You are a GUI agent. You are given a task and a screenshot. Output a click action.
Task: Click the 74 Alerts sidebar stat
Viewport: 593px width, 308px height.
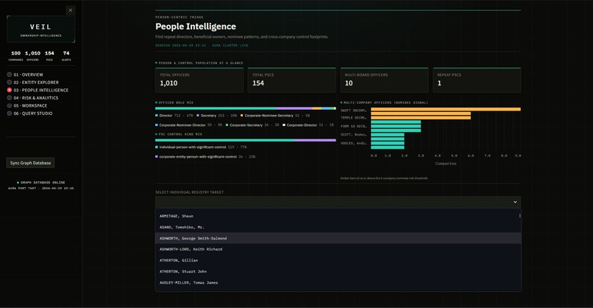coord(66,56)
